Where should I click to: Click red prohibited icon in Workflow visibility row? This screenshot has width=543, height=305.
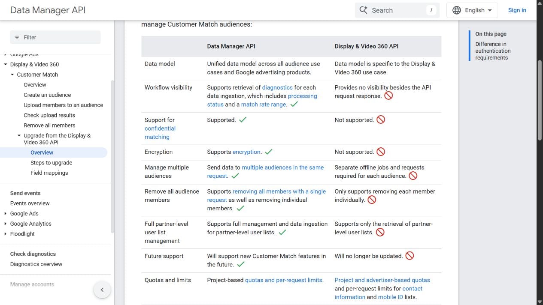(x=388, y=96)
